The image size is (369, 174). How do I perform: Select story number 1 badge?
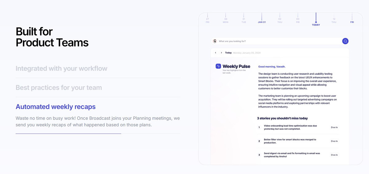click(259, 127)
